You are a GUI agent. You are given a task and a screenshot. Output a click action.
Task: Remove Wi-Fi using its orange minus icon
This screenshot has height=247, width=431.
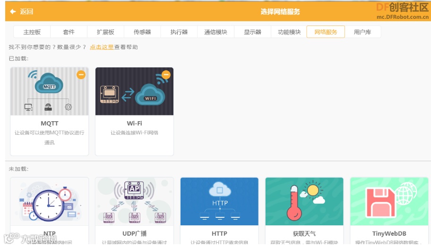tap(166, 74)
